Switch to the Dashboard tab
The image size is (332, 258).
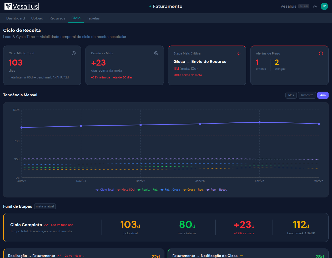pos(16,18)
